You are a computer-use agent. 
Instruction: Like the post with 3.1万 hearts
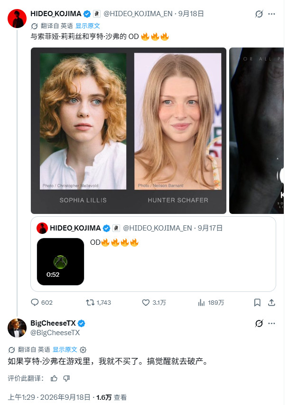click(x=146, y=302)
